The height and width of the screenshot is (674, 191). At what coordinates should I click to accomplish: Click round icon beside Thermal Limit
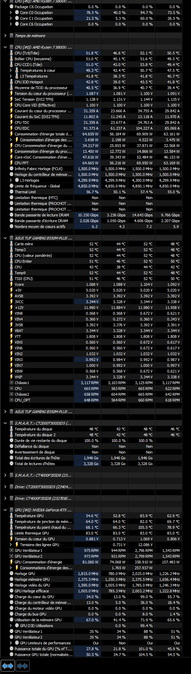click(12, 192)
